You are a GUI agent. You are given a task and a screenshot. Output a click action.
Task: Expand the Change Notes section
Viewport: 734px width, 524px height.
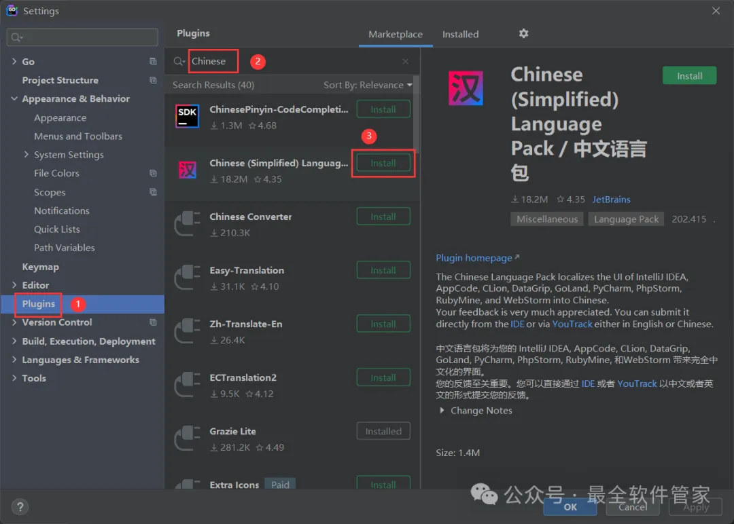pyautogui.click(x=442, y=411)
